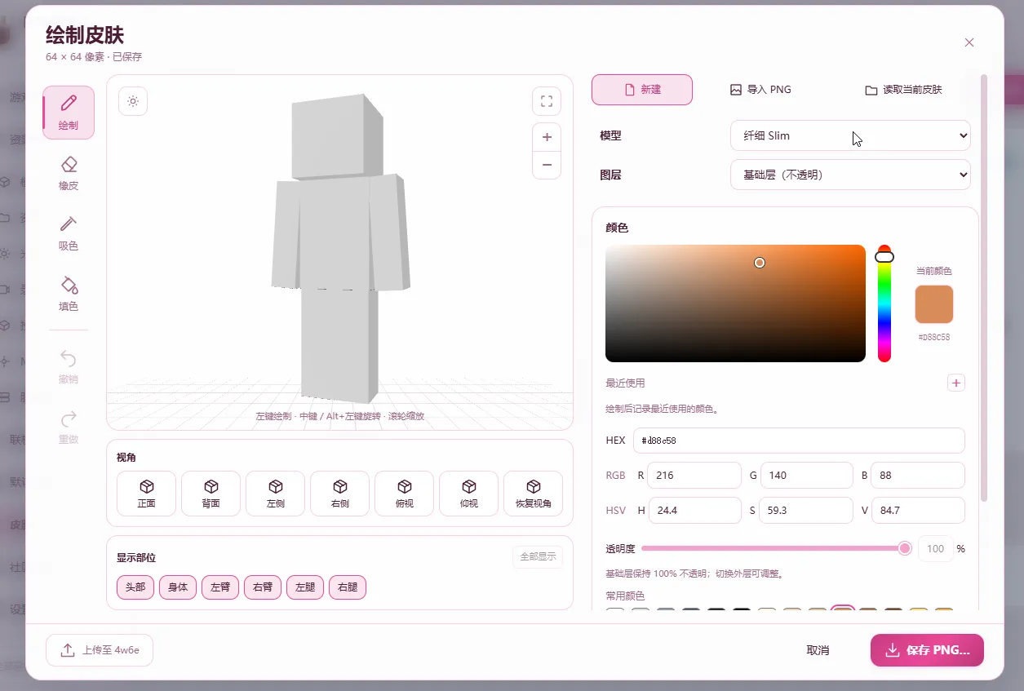Switch to the 正面 front view
The image size is (1024, 691).
(x=147, y=494)
